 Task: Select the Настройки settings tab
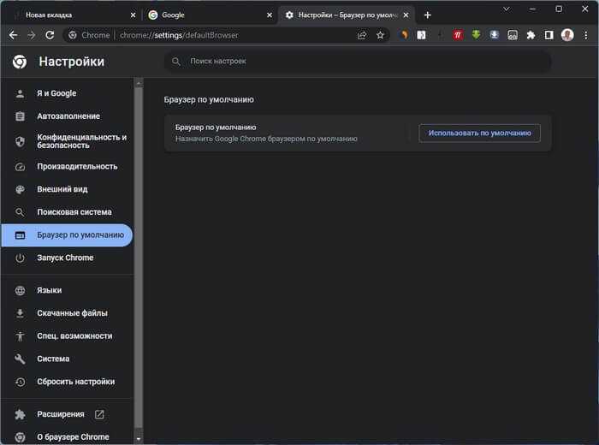point(347,15)
